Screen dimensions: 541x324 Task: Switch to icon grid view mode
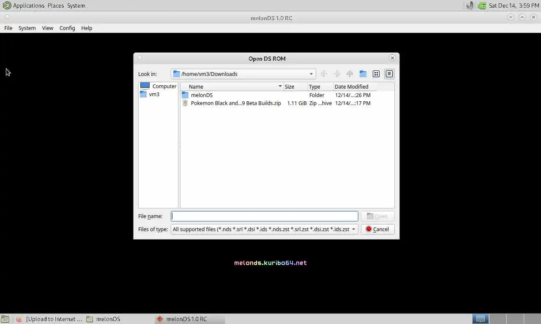376,74
